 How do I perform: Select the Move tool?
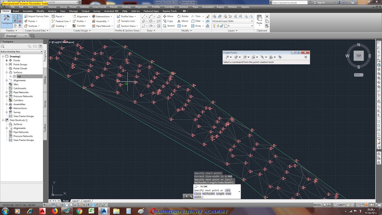coord(168,16)
